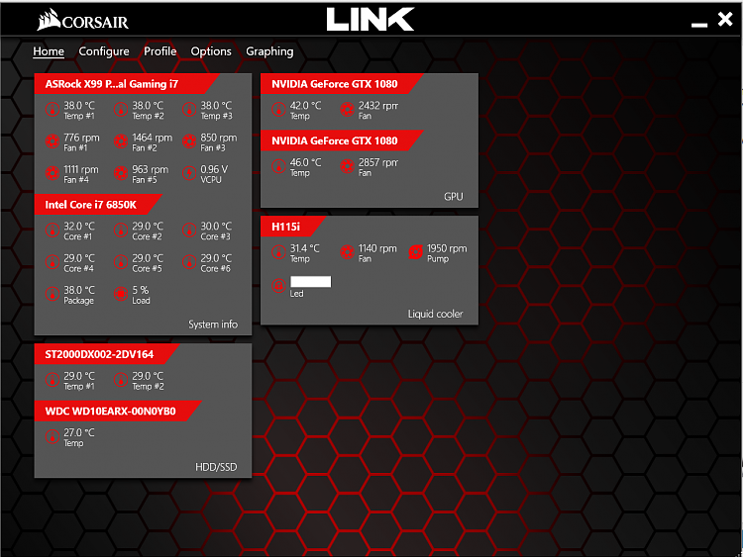Select the Fan #5 icon at 963 rpm

[x=121, y=173]
